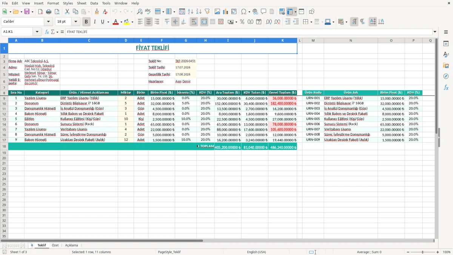
Task: Apply the red font color swatch
Action: [x=116, y=22]
